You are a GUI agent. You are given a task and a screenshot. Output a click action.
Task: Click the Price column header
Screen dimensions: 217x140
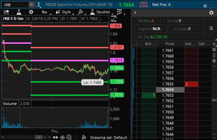pos(170,44)
